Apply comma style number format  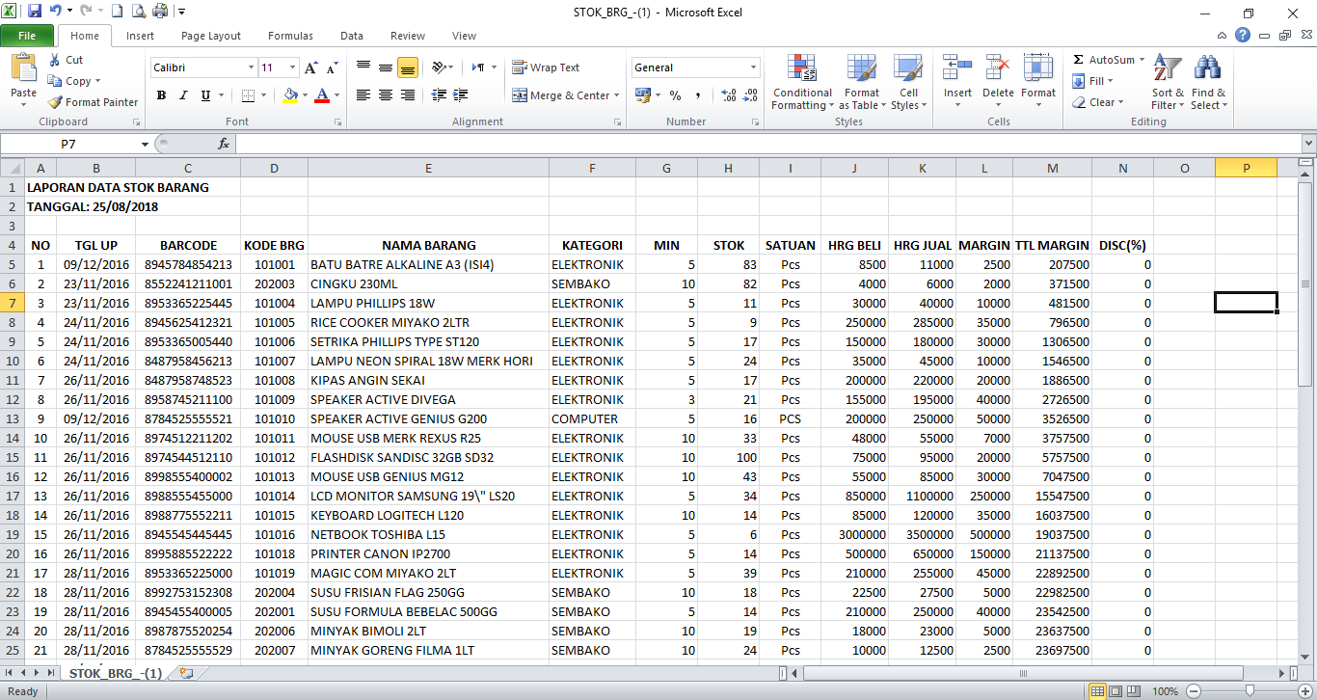click(x=696, y=95)
